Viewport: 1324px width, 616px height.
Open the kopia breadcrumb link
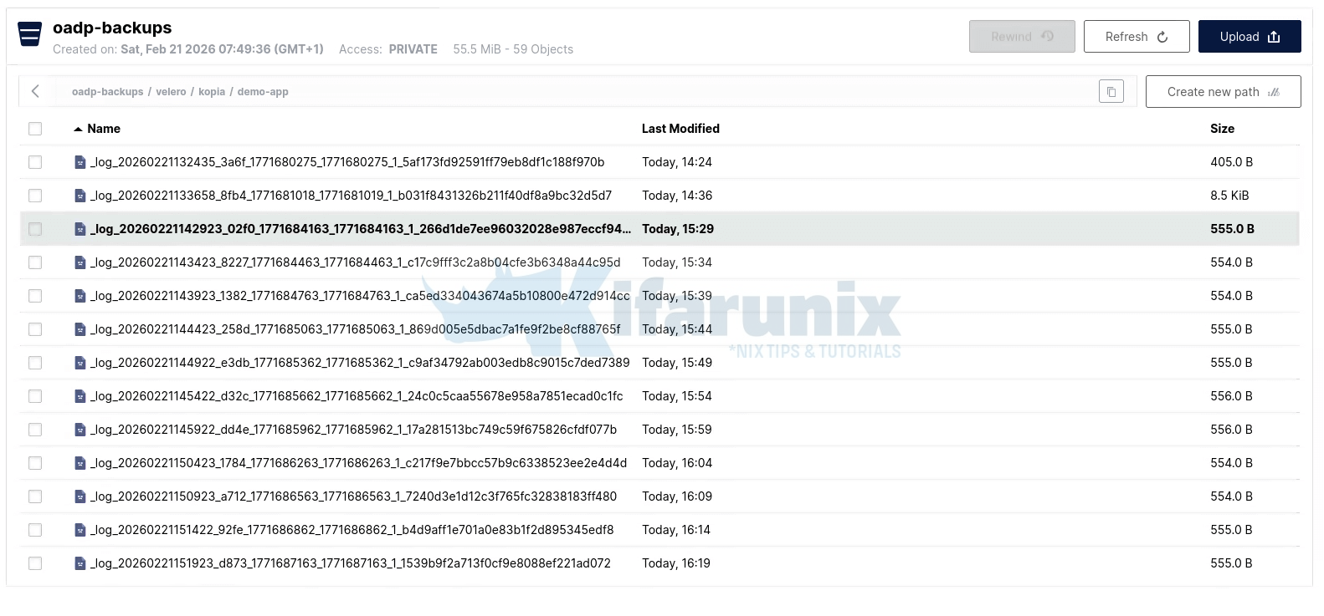(212, 92)
